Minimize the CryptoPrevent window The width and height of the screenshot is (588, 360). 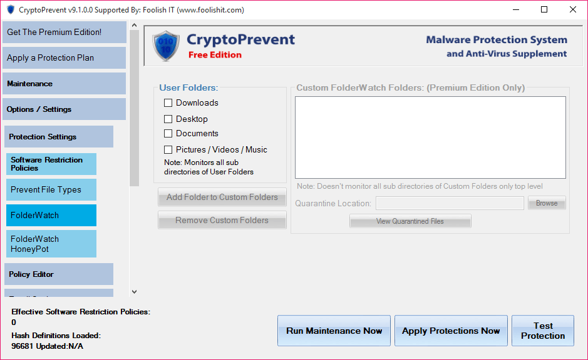pos(516,10)
